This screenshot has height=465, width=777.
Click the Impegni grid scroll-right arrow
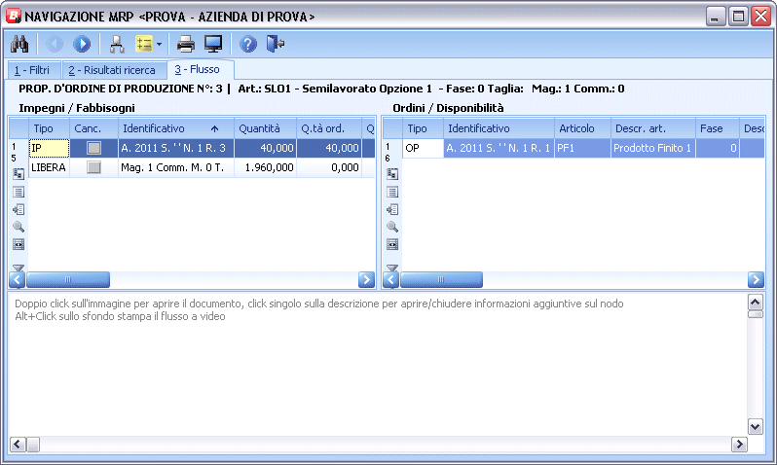366,280
